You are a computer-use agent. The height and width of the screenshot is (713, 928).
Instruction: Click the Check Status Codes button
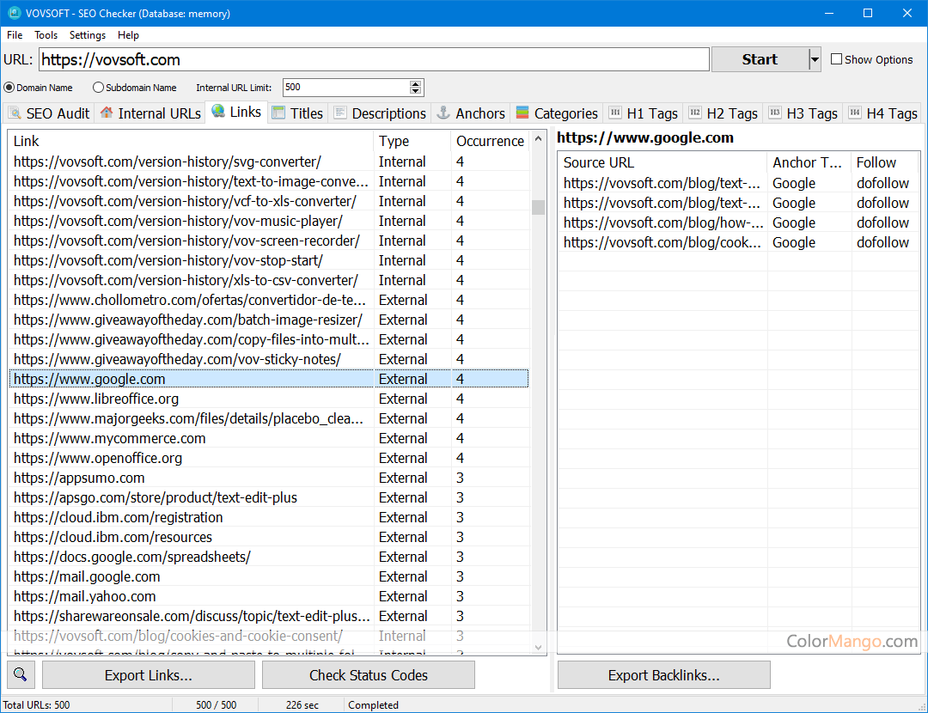coord(368,675)
